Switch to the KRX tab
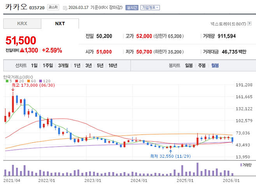256x188 pixels. 22,24
